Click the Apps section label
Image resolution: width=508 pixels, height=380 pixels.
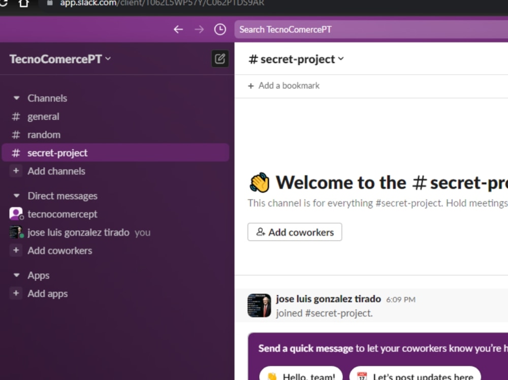(x=39, y=275)
